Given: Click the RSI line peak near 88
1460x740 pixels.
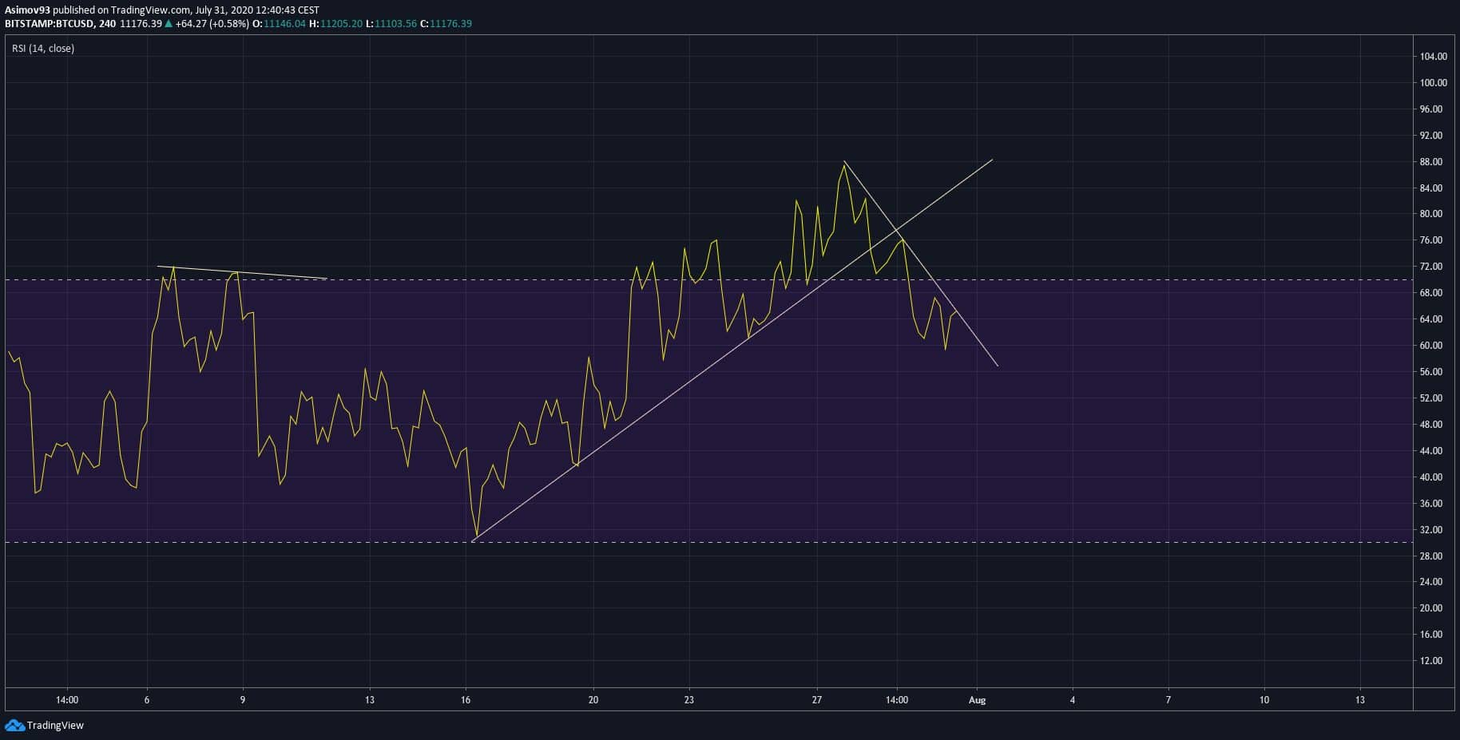Looking at the screenshot, I should (x=844, y=164).
